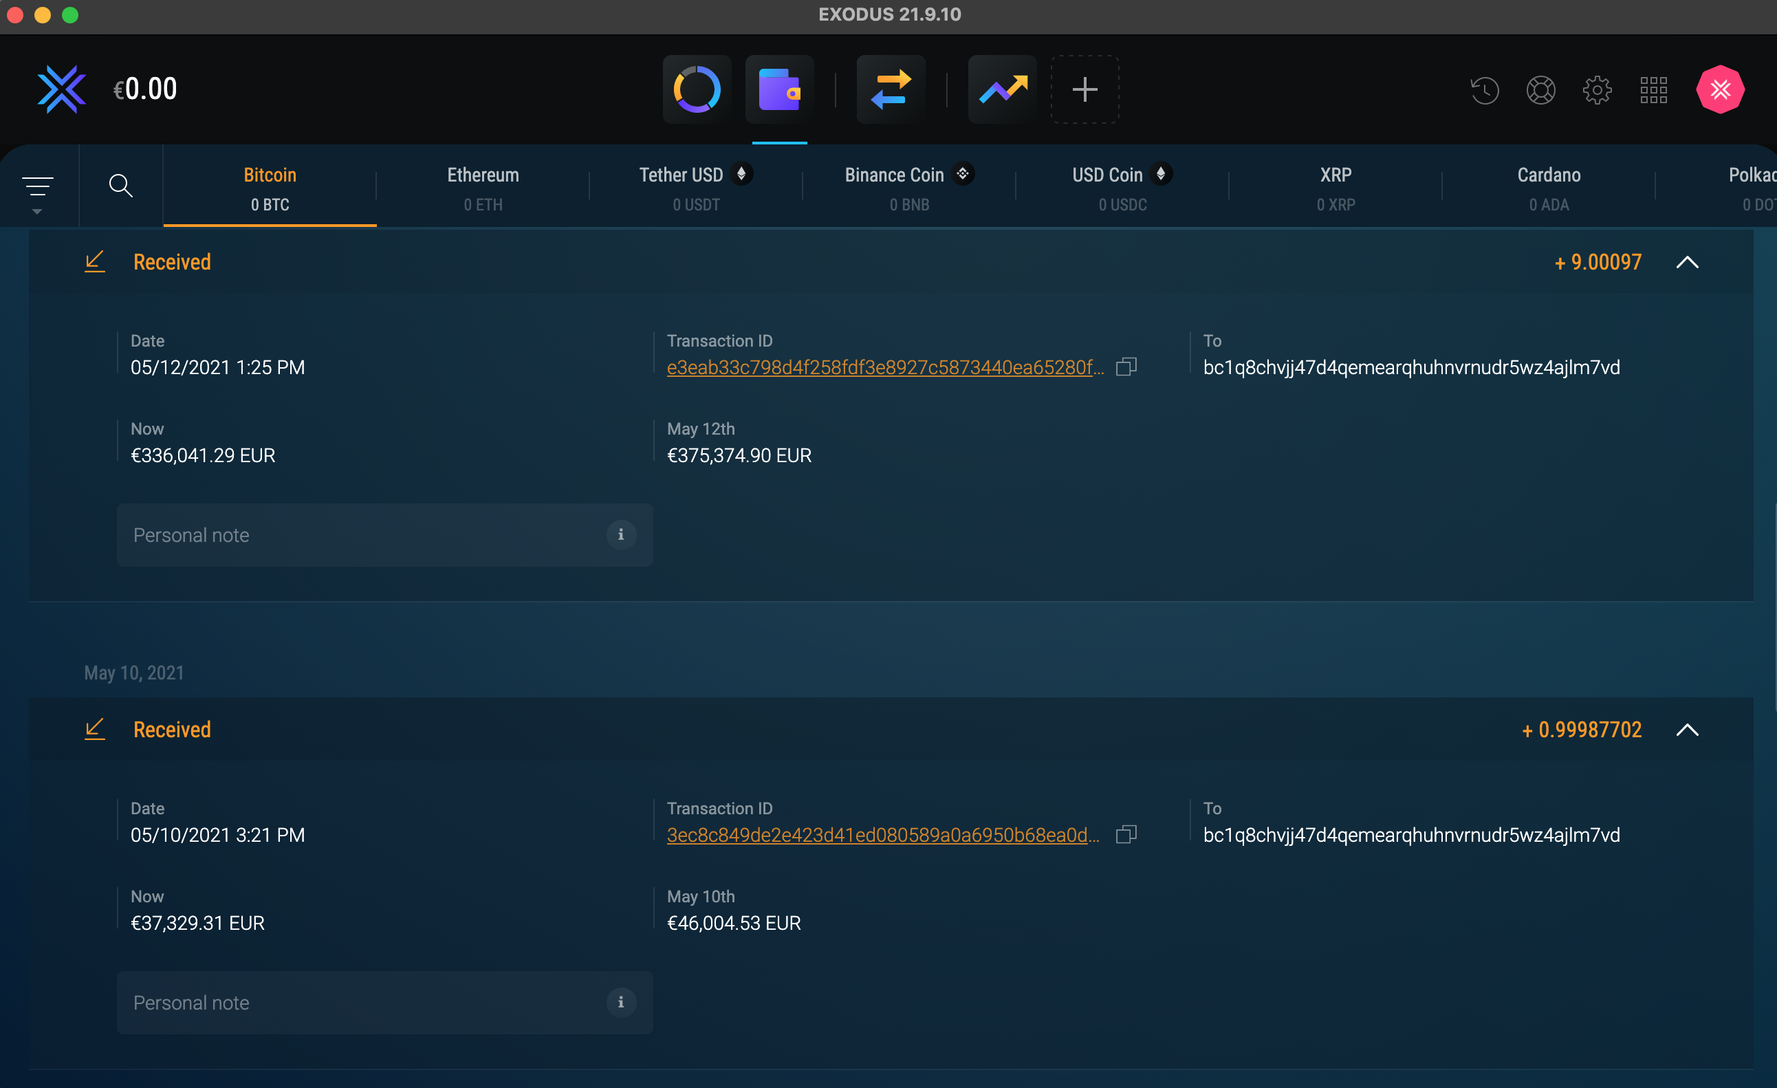Open the Portfolio circle icon
The width and height of the screenshot is (1777, 1088).
pyautogui.click(x=697, y=89)
